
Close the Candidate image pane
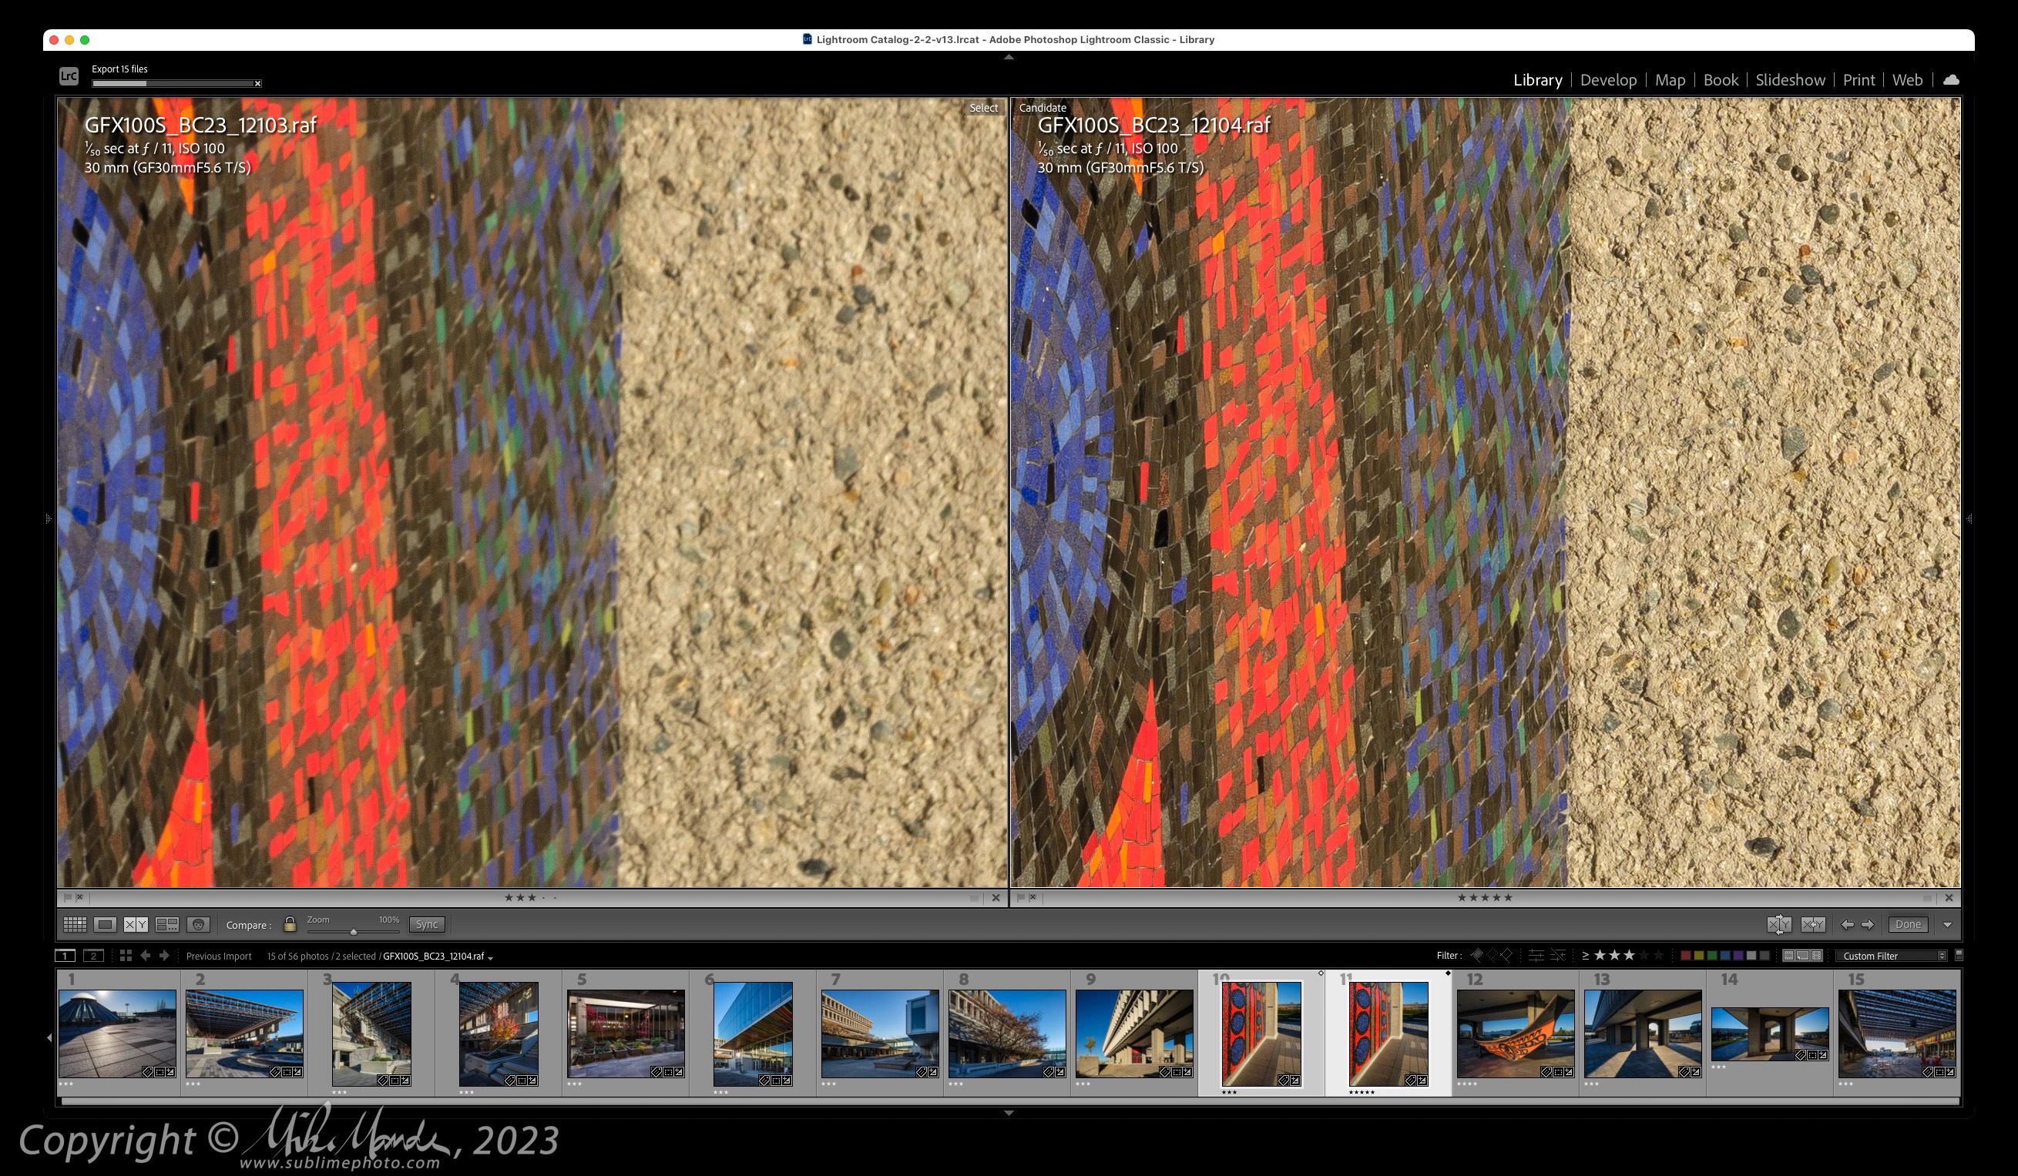[x=1949, y=897]
